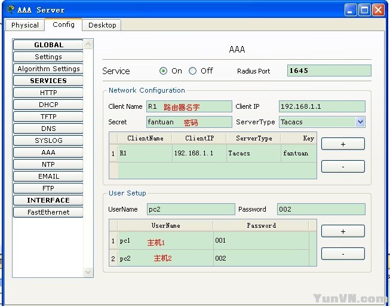Open the DNS service config
The image size is (390, 306).
[48, 128]
